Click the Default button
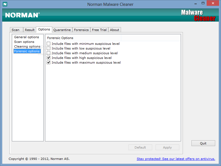The image size is (221, 166). (140, 147)
